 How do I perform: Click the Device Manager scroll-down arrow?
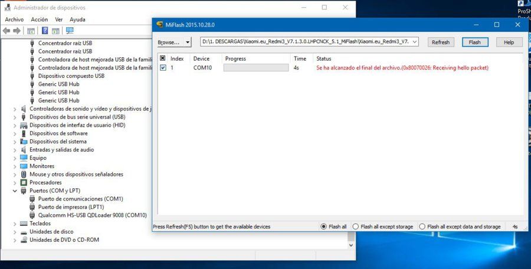tap(351, 245)
